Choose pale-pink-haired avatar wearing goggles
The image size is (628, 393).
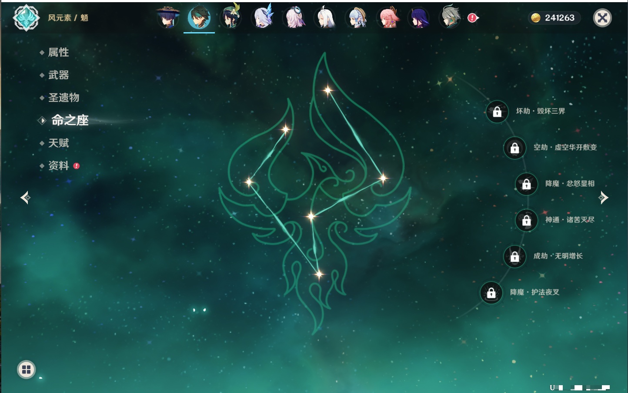point(294,18)
